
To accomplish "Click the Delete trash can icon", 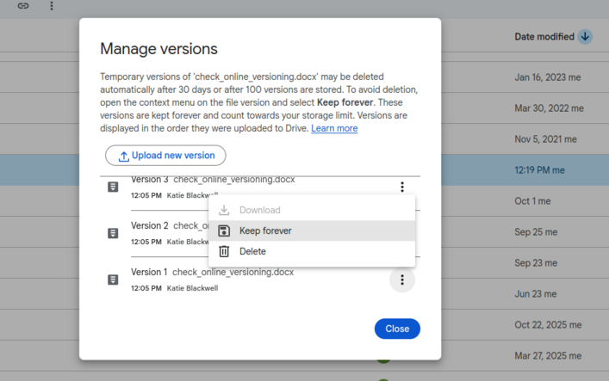I will pos(224,251).
